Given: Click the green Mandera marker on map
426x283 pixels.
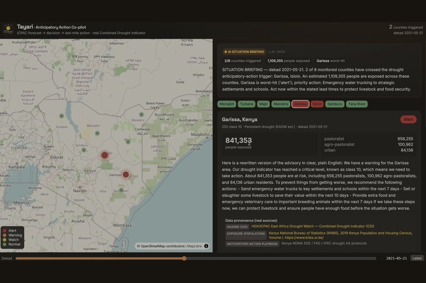Looking at the screenshot, I should tap(141, 114).
